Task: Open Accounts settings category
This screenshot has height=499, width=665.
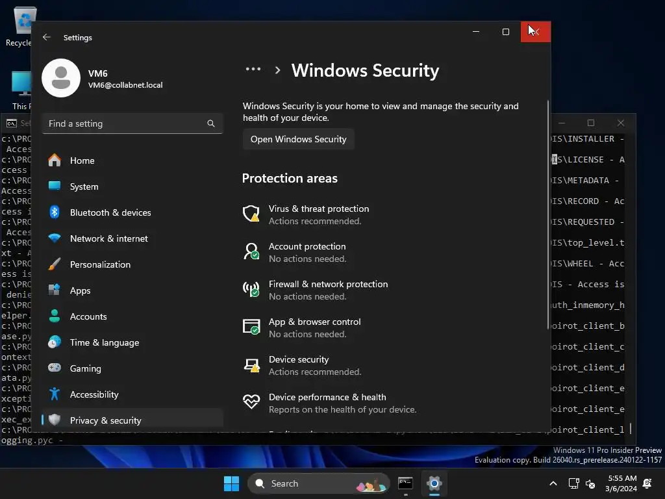Action: pos(132,316)
